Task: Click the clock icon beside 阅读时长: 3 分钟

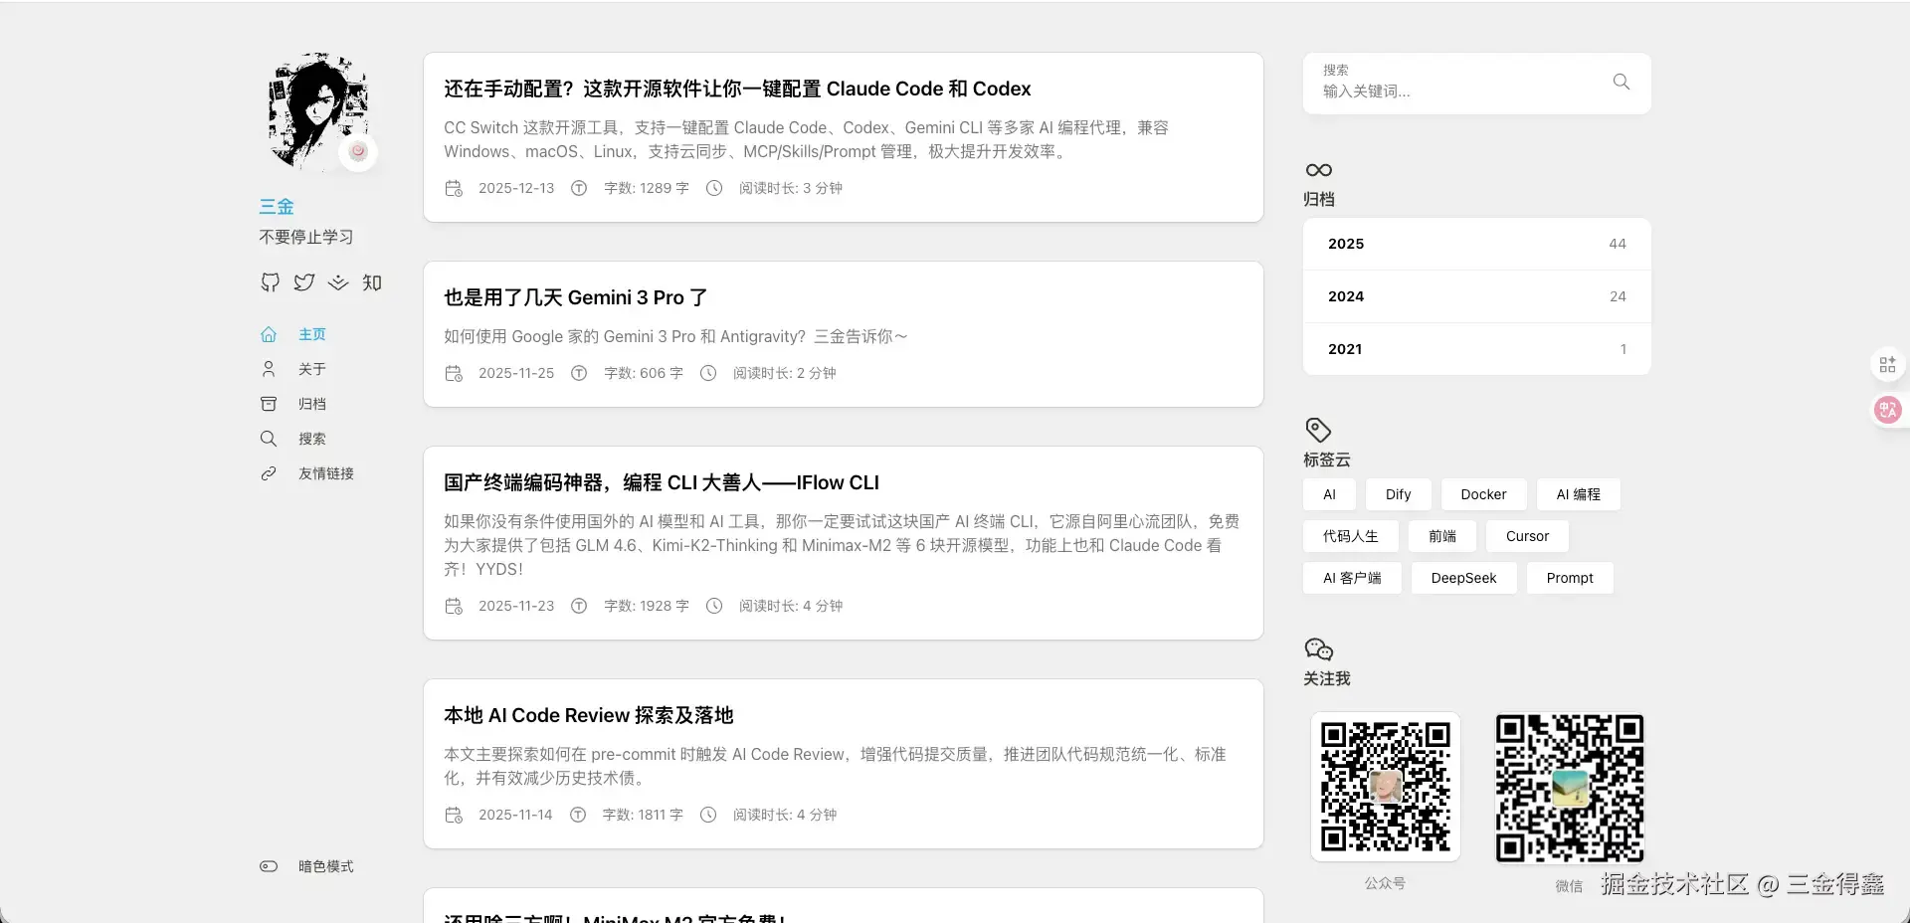Action: (x=714, y=188)
